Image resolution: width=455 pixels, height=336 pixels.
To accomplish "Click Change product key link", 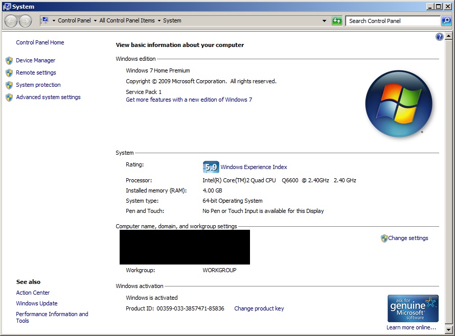I will (259, 308).
